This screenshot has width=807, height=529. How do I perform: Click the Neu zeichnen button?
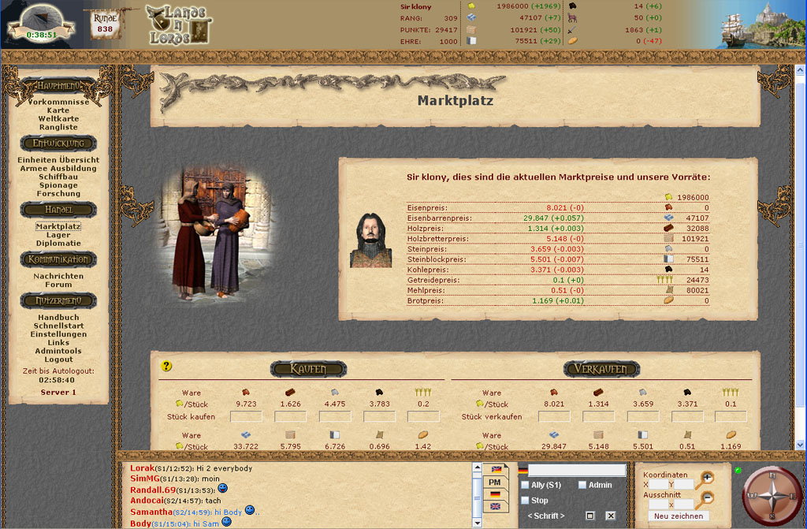(x=679, y=516)
